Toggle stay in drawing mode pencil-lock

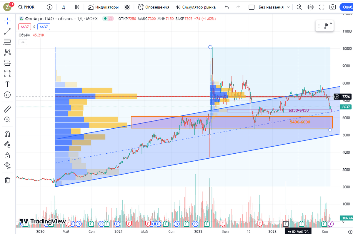[7, 144]
